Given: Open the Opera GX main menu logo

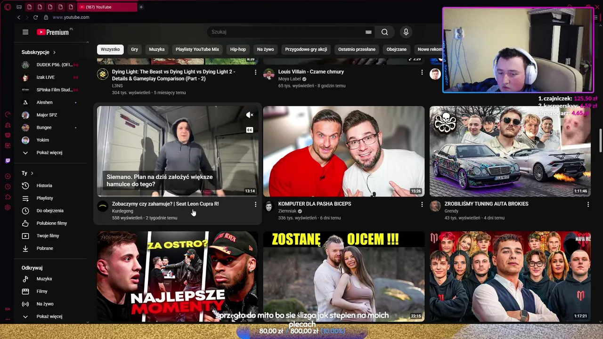Looking at the screenshot, I should pos(8,7).
